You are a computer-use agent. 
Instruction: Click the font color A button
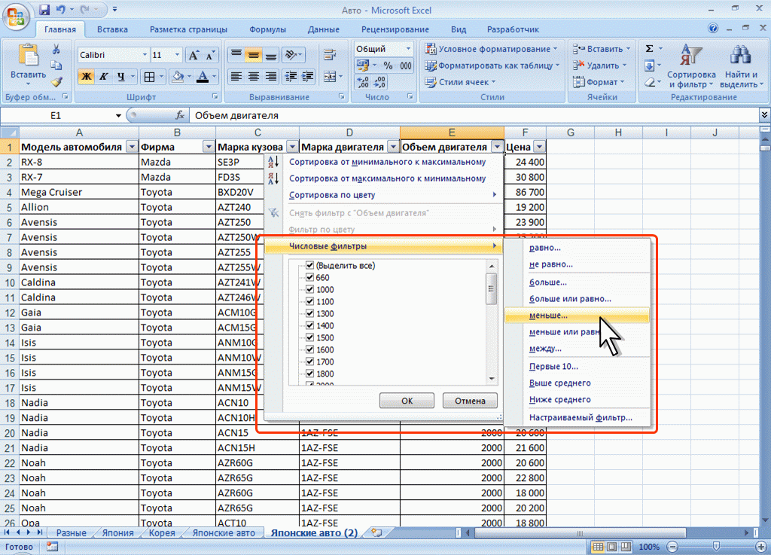[x=203, y=76]
